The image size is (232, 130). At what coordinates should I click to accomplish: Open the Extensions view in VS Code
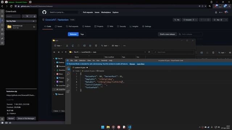coord(68,91)
